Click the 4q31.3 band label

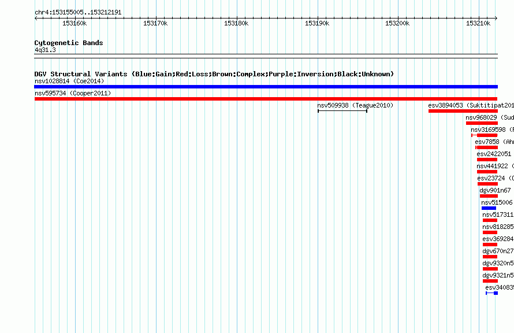tap(45, 50)
